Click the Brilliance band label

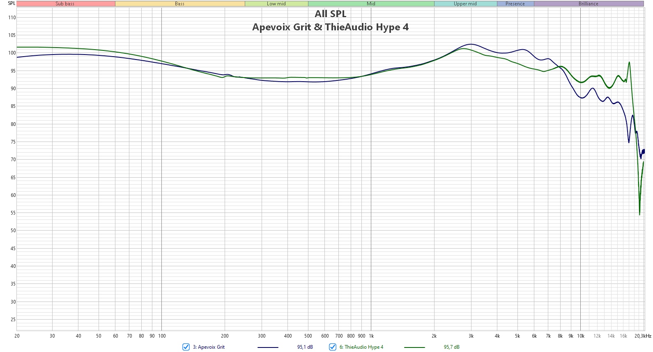[x=589, y=4]
